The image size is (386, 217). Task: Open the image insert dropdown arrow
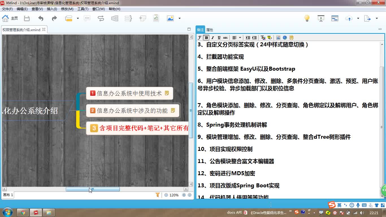click(x=179, y=18)
